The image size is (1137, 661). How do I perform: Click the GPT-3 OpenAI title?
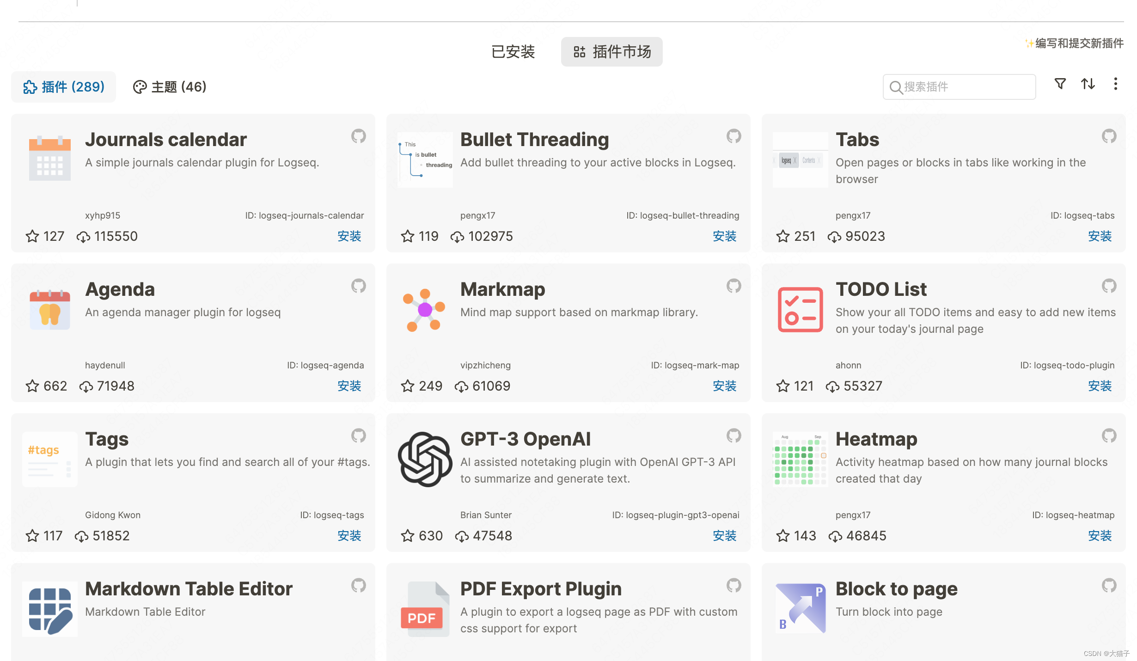[x=526, y=439]
